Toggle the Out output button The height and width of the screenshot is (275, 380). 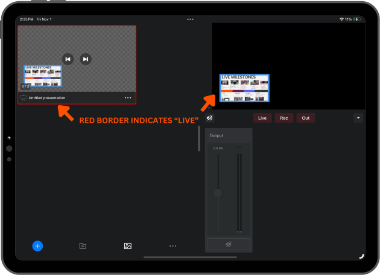click(x=306, y=118)
